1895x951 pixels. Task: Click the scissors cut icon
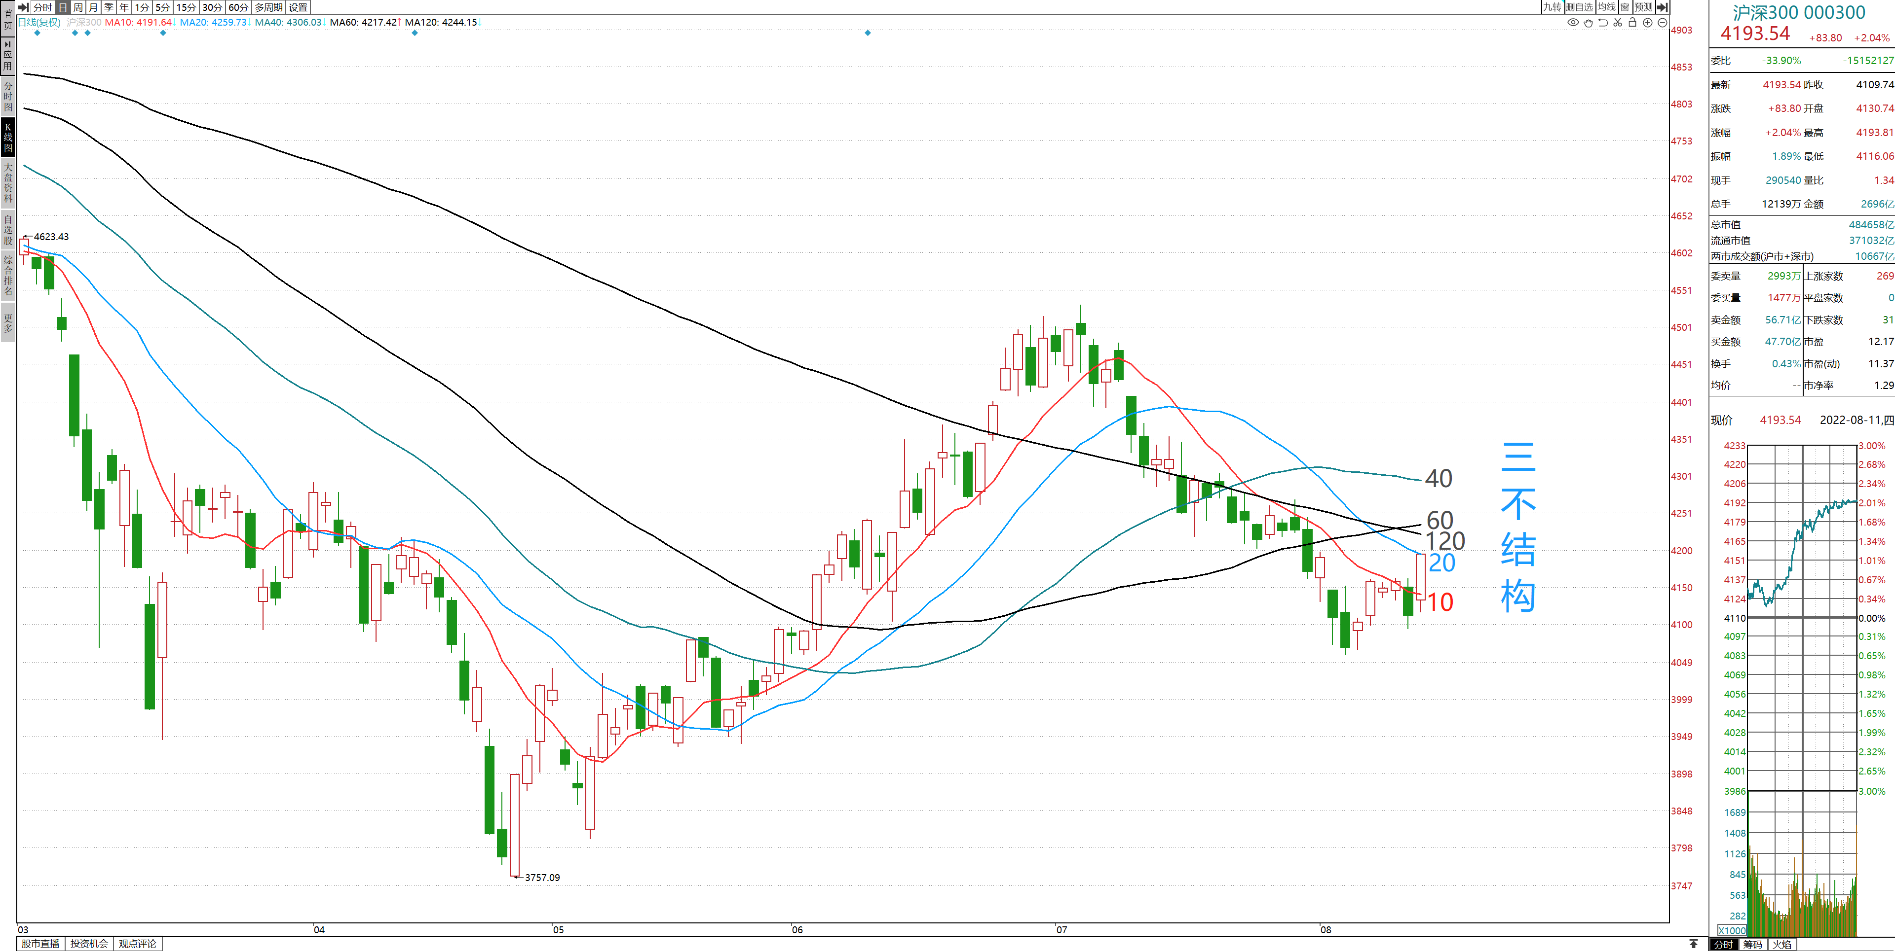pos(1618,22)
